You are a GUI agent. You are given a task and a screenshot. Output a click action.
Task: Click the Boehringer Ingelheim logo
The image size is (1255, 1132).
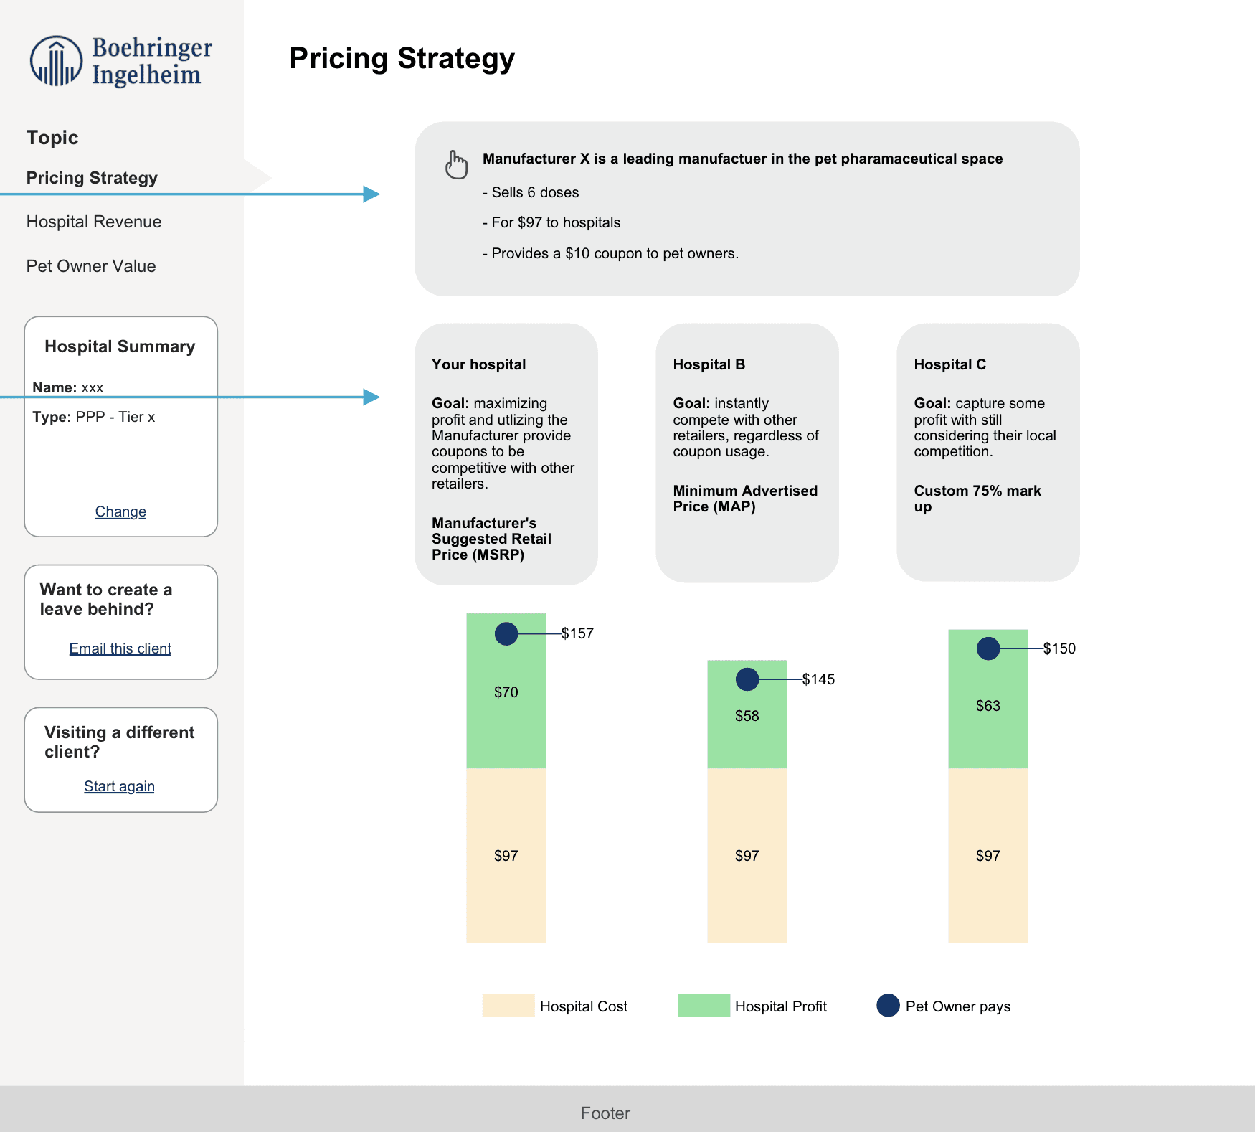(121, 61)
